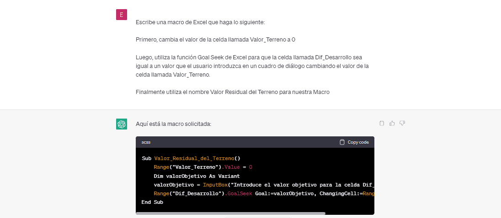Give the response a thumbs down
The width and height of the screenshot is (501, 218).
[402, 123]
